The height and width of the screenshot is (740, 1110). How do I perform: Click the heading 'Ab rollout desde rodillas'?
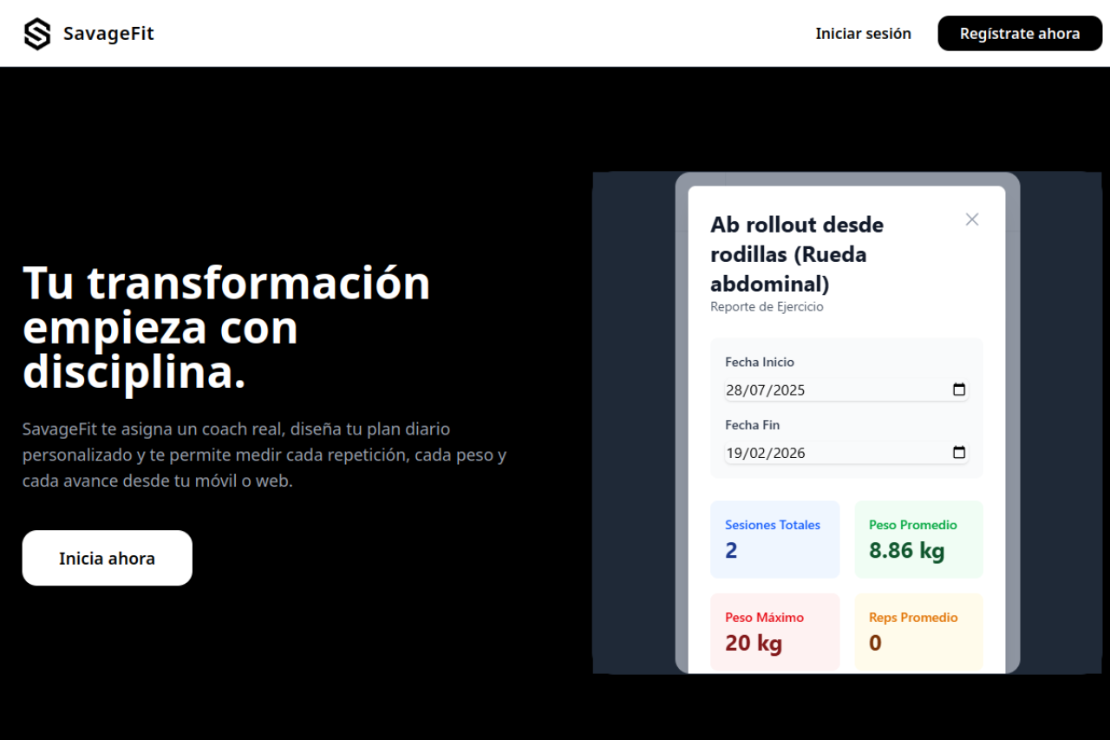click(797, 254)
